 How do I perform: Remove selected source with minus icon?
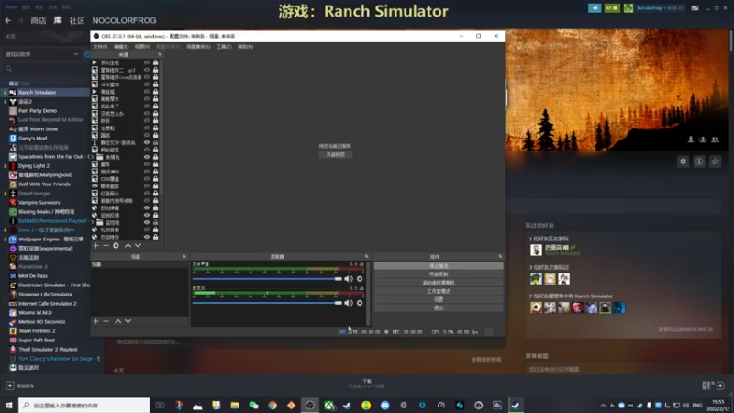(106, 245)
